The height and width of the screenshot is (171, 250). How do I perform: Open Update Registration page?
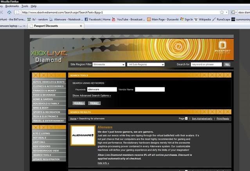pyautogui.click(x=49, y=159)
